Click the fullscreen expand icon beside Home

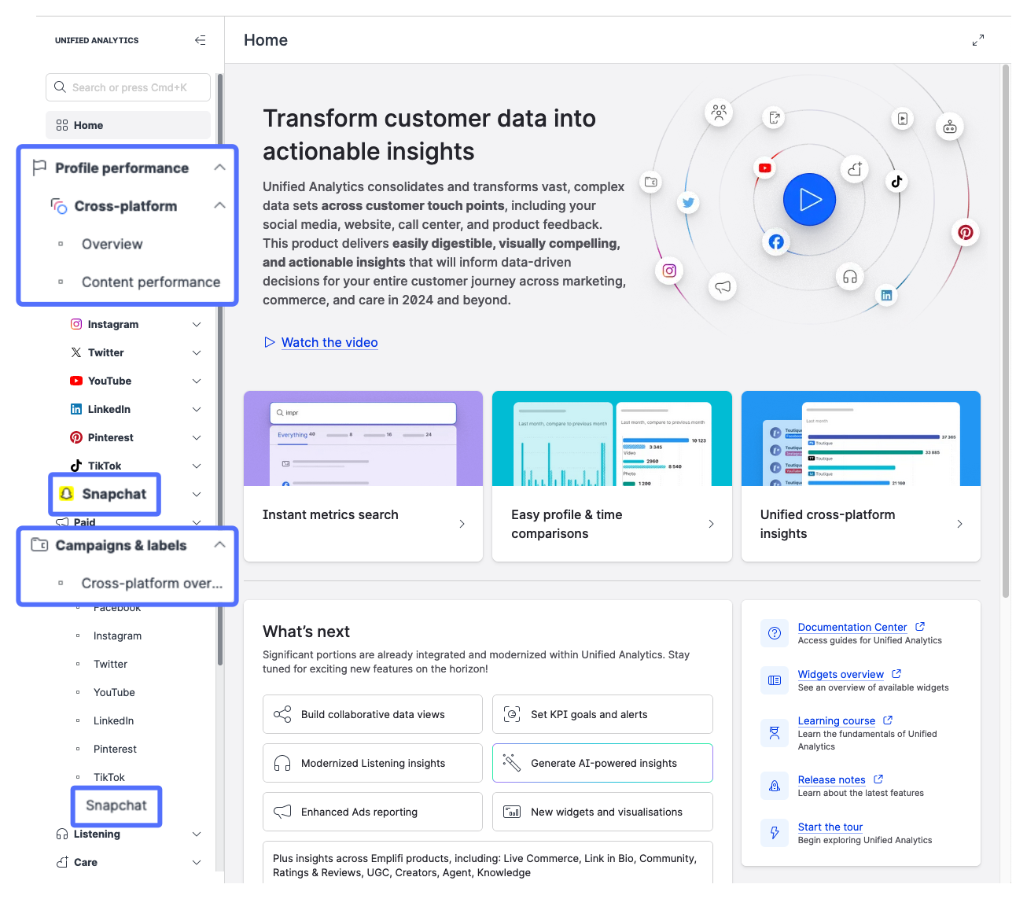point(977,40)
